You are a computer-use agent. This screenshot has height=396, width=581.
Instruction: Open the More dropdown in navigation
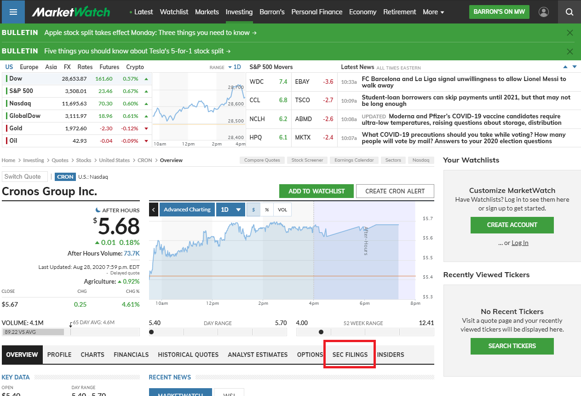pyautogui.click(x=433, y=12)
